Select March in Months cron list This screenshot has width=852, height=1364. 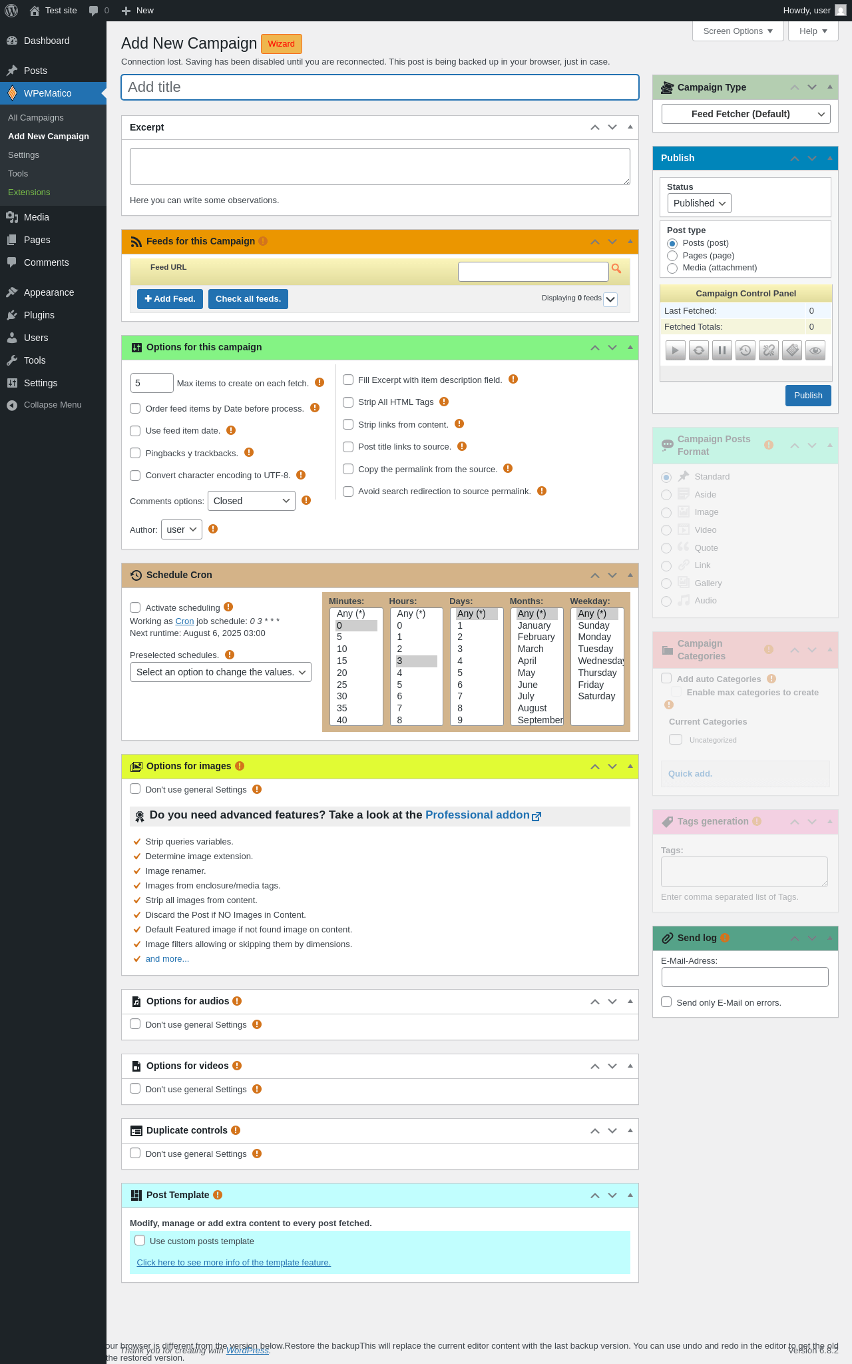click(537, 649)
